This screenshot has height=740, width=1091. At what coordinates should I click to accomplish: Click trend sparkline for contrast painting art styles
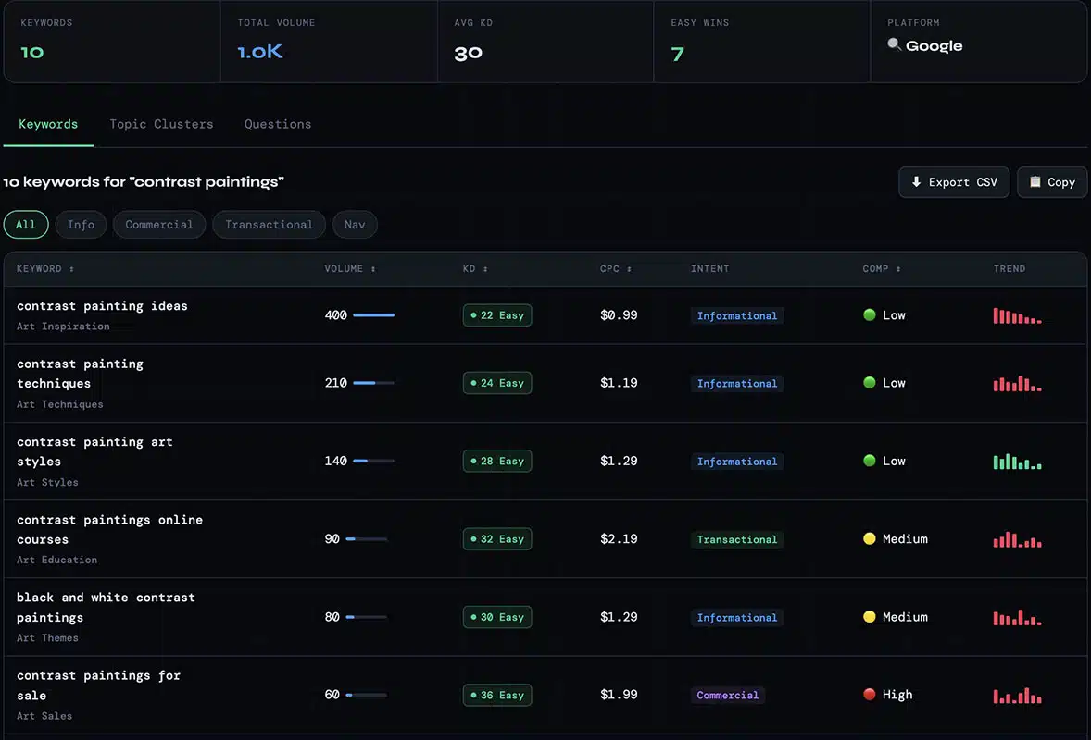click(x=1017, y=462)
